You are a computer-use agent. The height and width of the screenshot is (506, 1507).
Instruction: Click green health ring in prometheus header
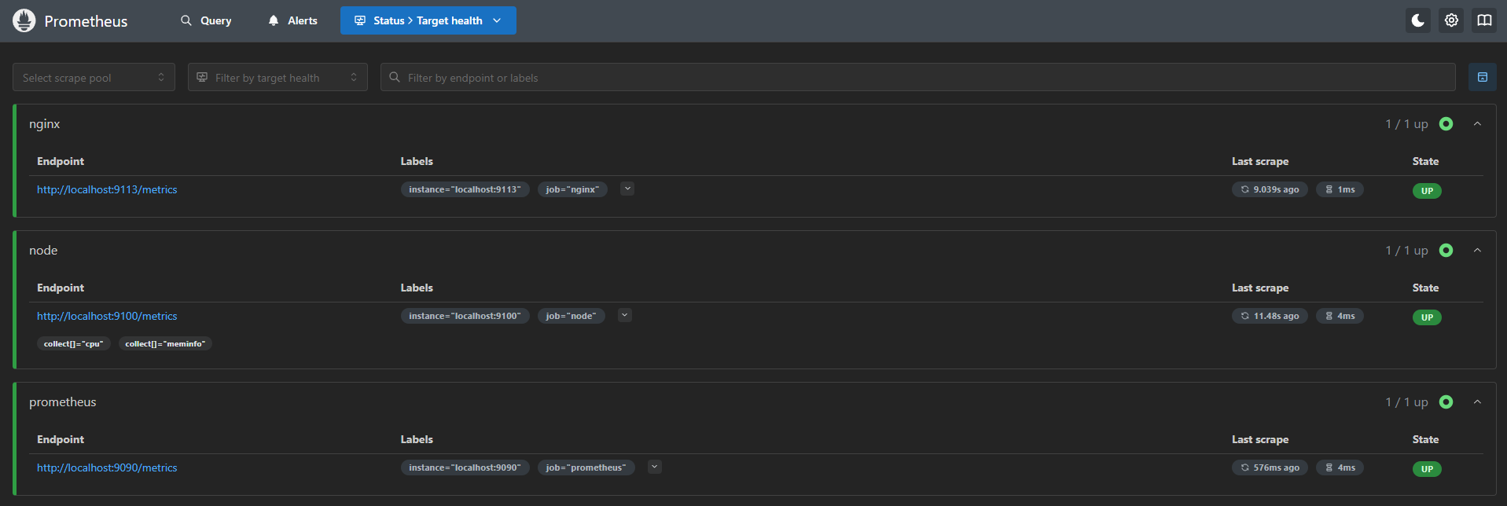coord(1446,402)
